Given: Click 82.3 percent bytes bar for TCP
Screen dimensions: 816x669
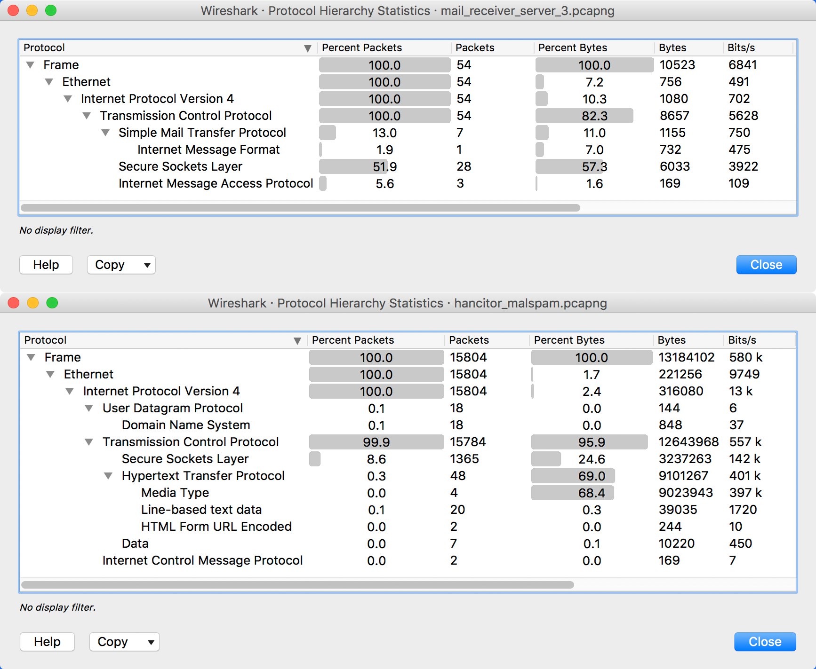Looking at the screenshot, I should 584,116.
